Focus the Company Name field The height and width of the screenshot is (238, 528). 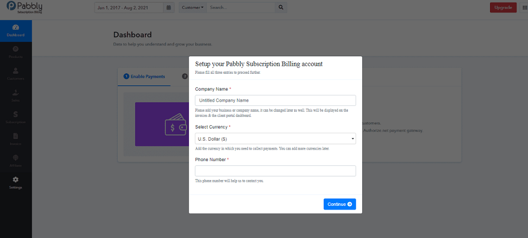pyautogui.click(x=276, y=101)
